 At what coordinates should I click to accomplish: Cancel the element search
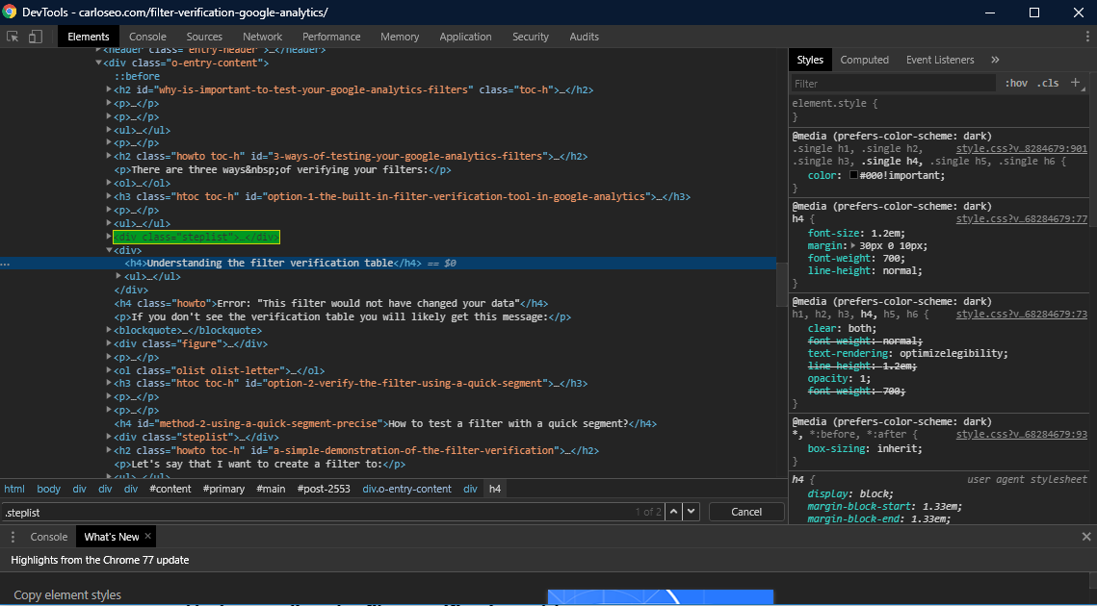pos(746,512)
